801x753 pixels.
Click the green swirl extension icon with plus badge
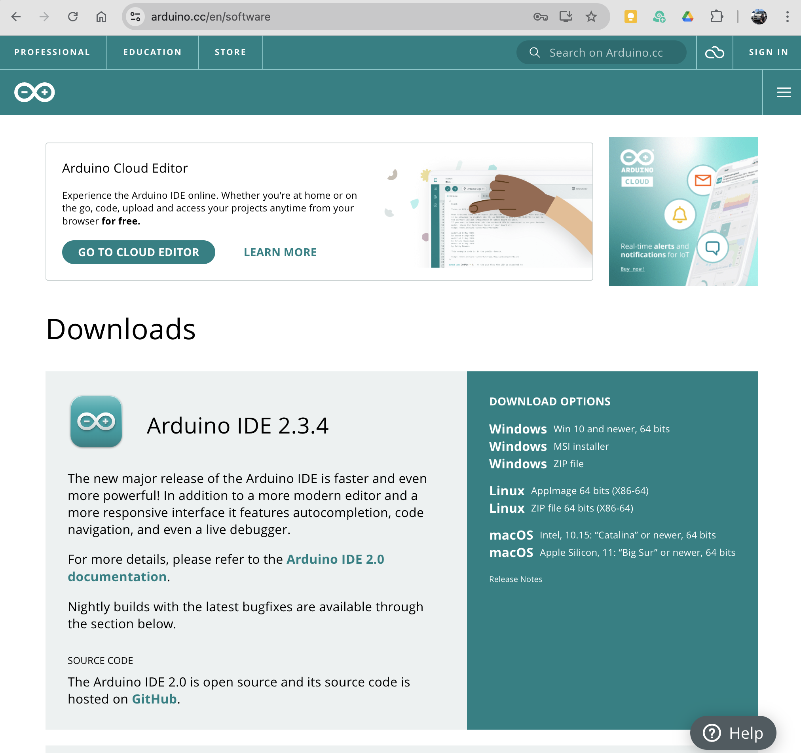(659, 17)
